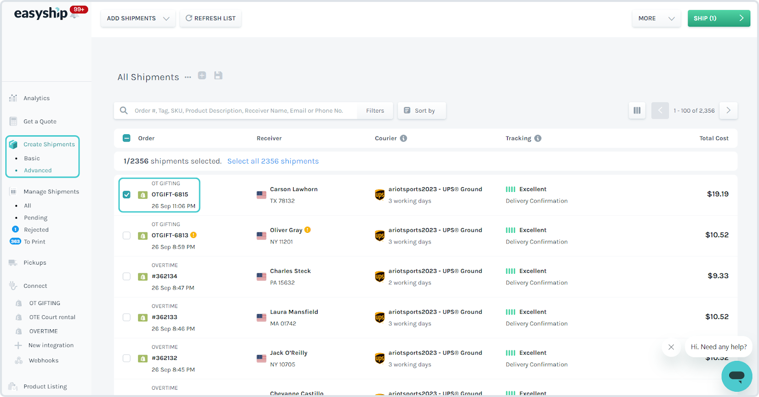Open Analytics from the sidebar chart icon
This screenshot has width=759, height=397.
[13, 98]
